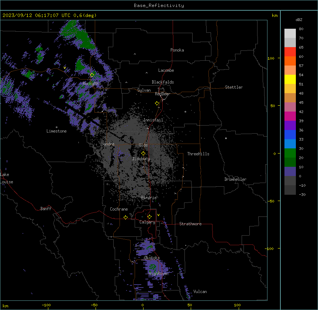Click the yellow diamond marker below Cochrane
Viewport: 318px width, 310px height.
pyautogui.click(x=125, y=217)
